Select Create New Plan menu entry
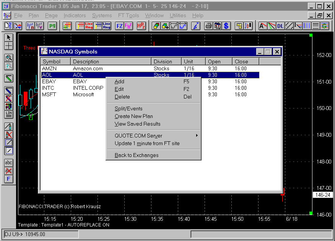 134,116
